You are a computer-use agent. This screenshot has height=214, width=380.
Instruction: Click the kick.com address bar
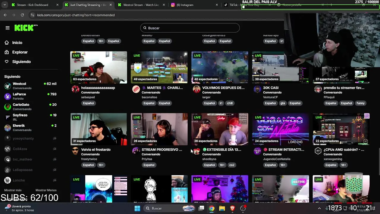coord(76,15)
